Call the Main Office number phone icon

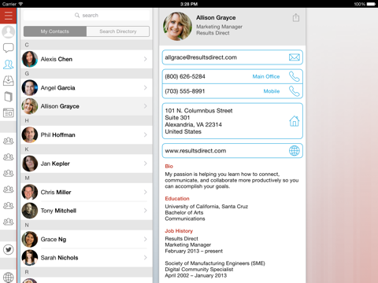pos(295,76)
